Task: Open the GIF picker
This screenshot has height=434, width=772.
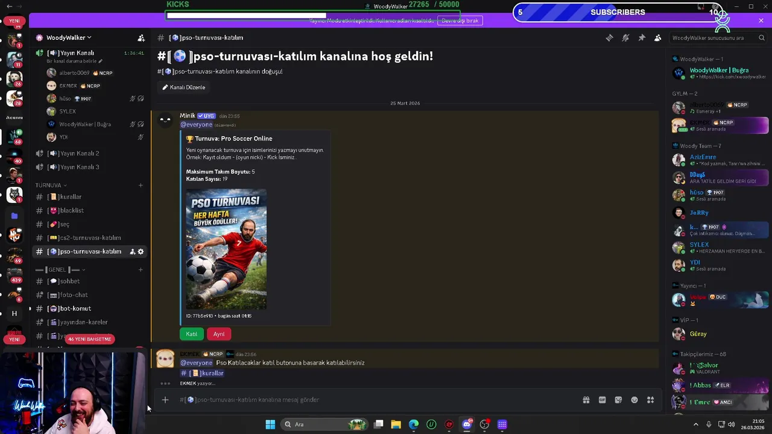Action: point(602,400)
